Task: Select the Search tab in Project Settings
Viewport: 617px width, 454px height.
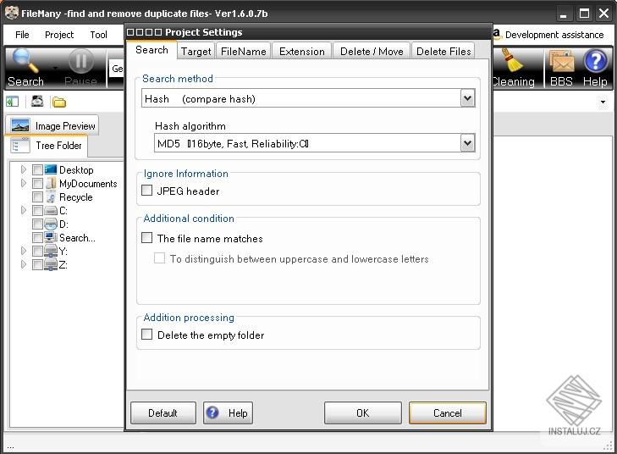Action: pos(151,50)
